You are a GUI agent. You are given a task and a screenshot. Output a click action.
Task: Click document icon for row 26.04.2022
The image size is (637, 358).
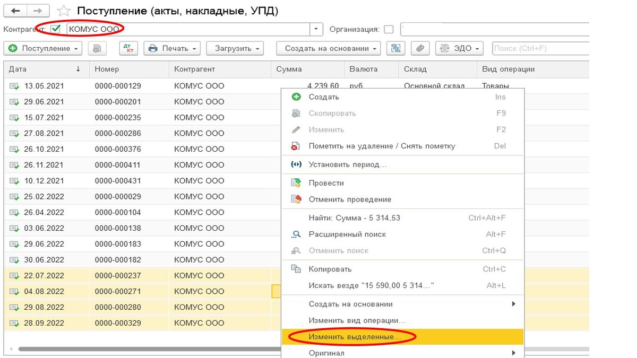click(14, 213)
